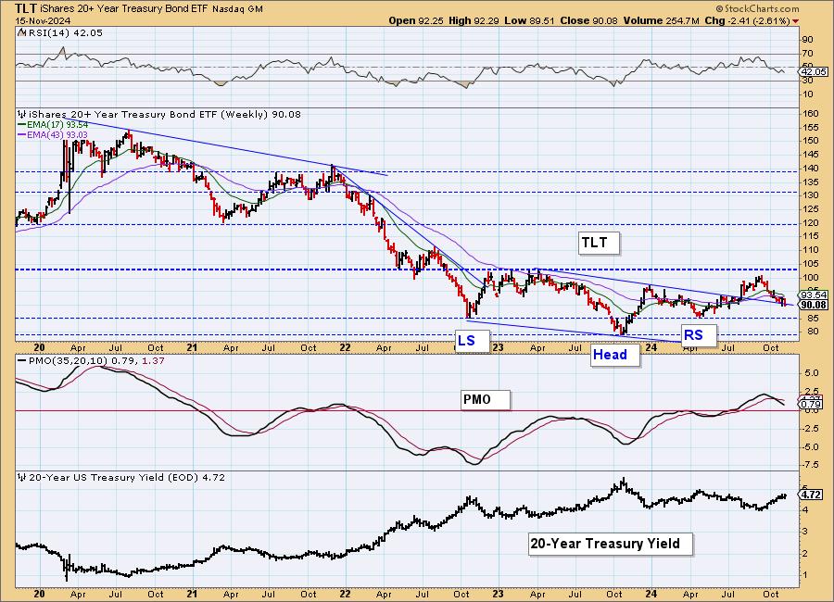This screenshot has width=834, height=602.
Task: Click the 93.54 EMA tag on price axis
Action: tap(814, 295)
